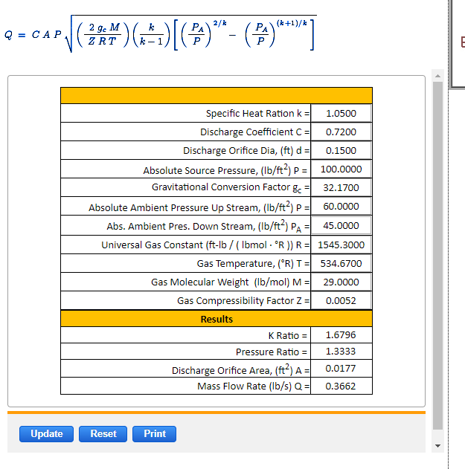Edit the Gravitational Conversion Factor gc value
465x469 pixels.
(x=341, y=188)
